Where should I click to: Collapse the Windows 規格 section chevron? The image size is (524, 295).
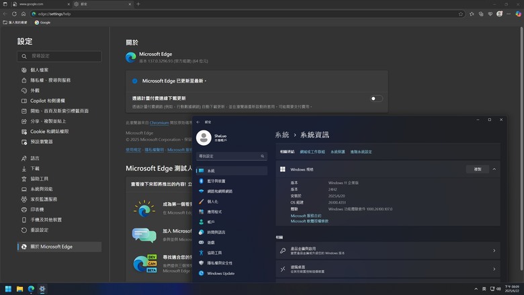(494, 169)
